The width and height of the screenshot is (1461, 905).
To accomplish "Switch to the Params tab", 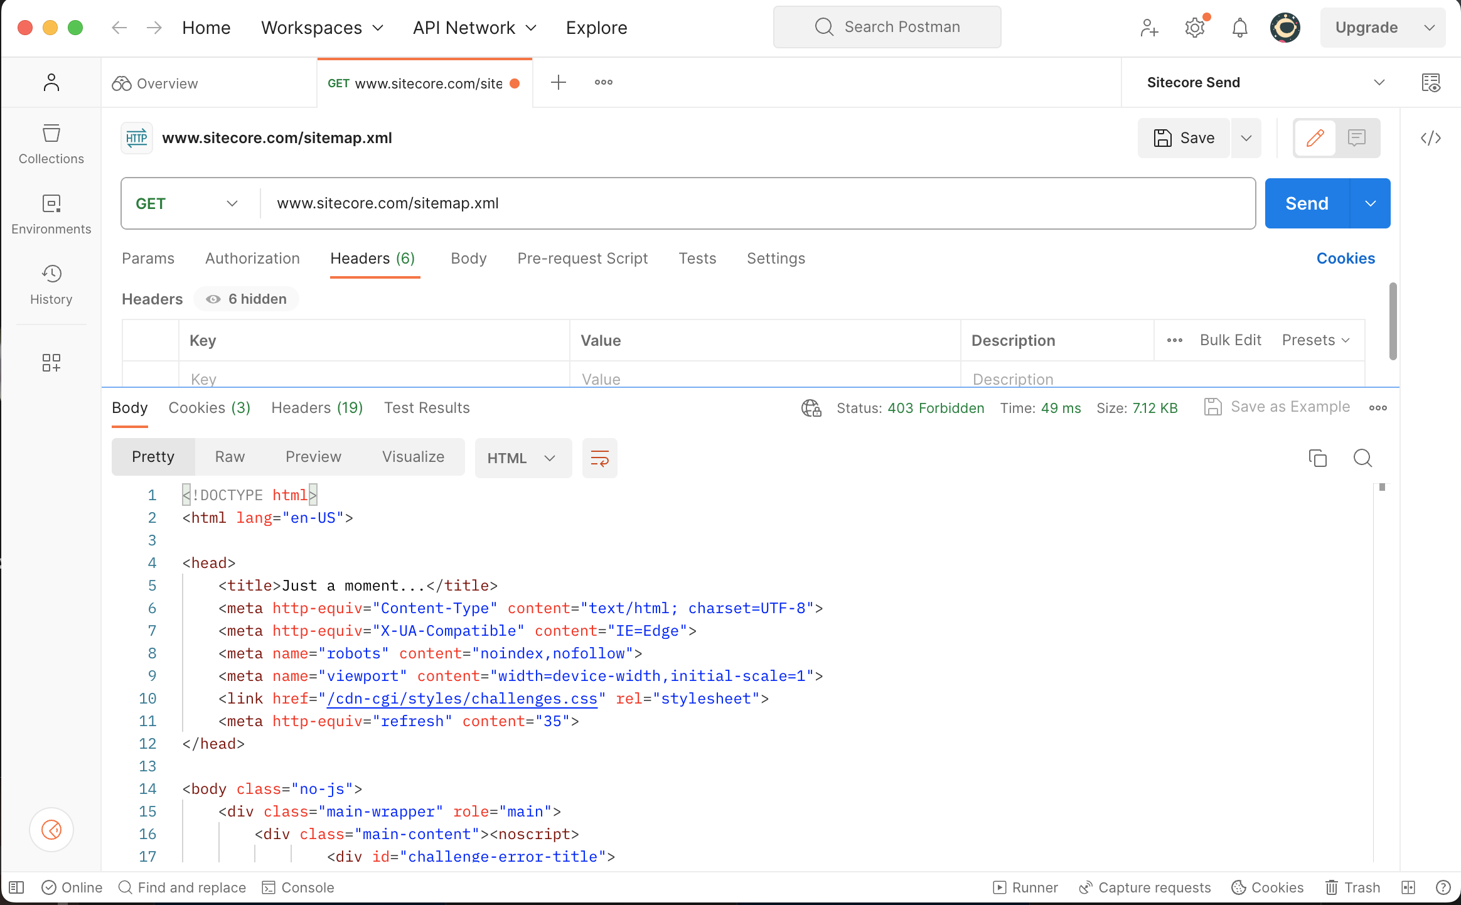I will pos(148,259).
